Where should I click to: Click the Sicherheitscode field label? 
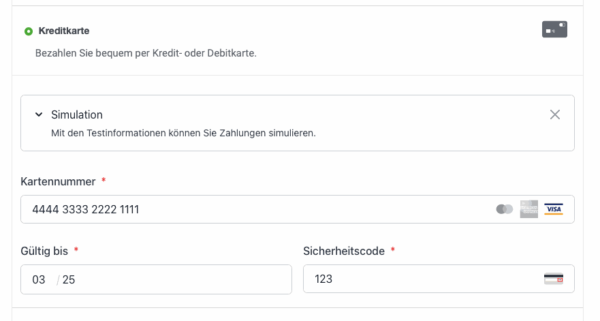(x=344, y=251)
